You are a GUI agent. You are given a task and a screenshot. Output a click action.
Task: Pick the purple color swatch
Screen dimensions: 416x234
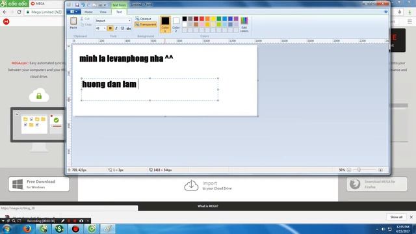point(236,19)
